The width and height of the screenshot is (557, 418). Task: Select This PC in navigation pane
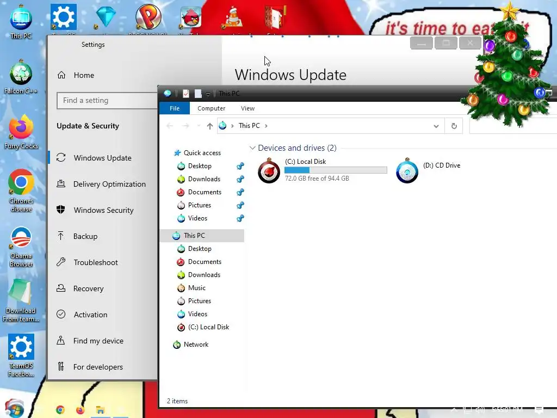pos(202,236)
